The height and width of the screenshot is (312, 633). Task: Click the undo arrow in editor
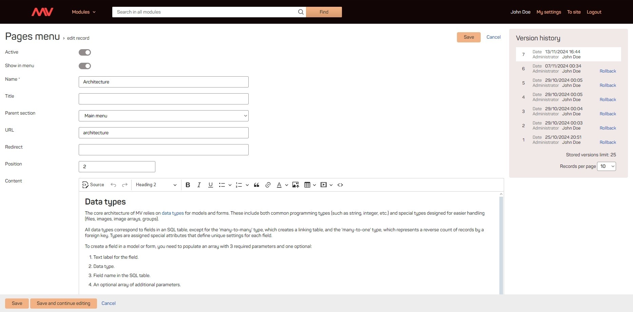tap(113, 185)
